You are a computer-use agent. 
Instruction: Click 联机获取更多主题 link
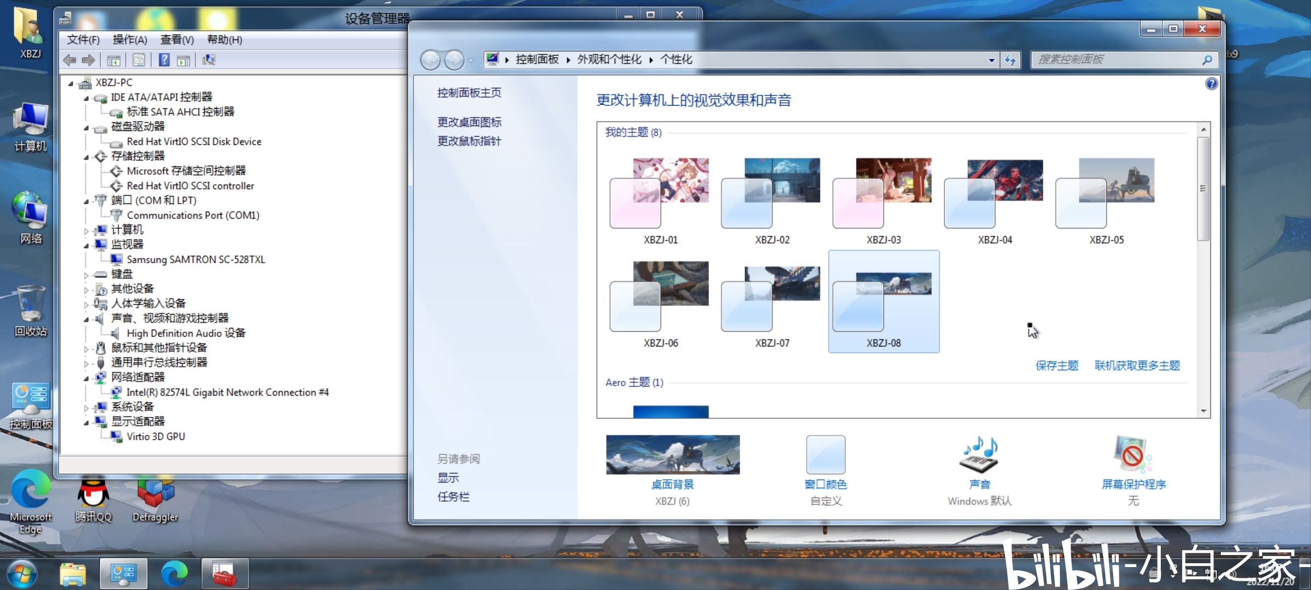[1137, 365]
